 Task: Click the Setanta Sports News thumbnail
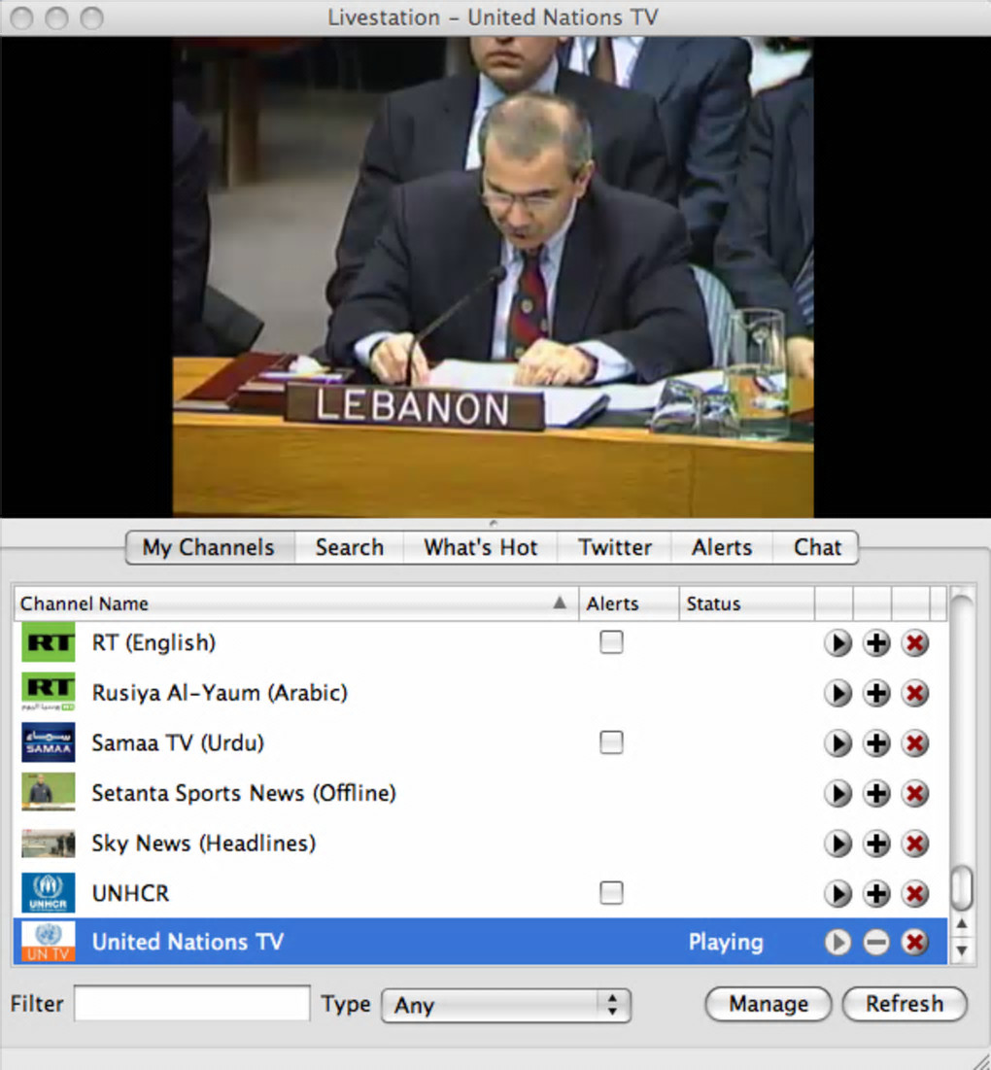pyautogui.click(x=48, y=792)
